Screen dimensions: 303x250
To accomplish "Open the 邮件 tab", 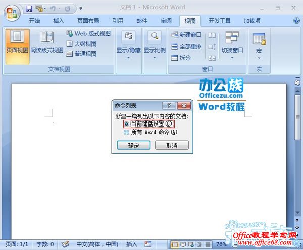I will 142,21.
